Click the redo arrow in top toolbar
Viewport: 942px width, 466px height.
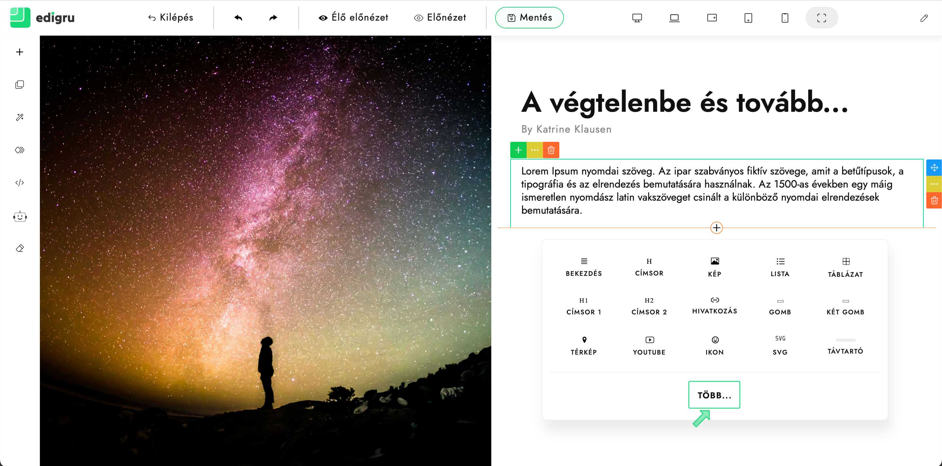[273, 18]
